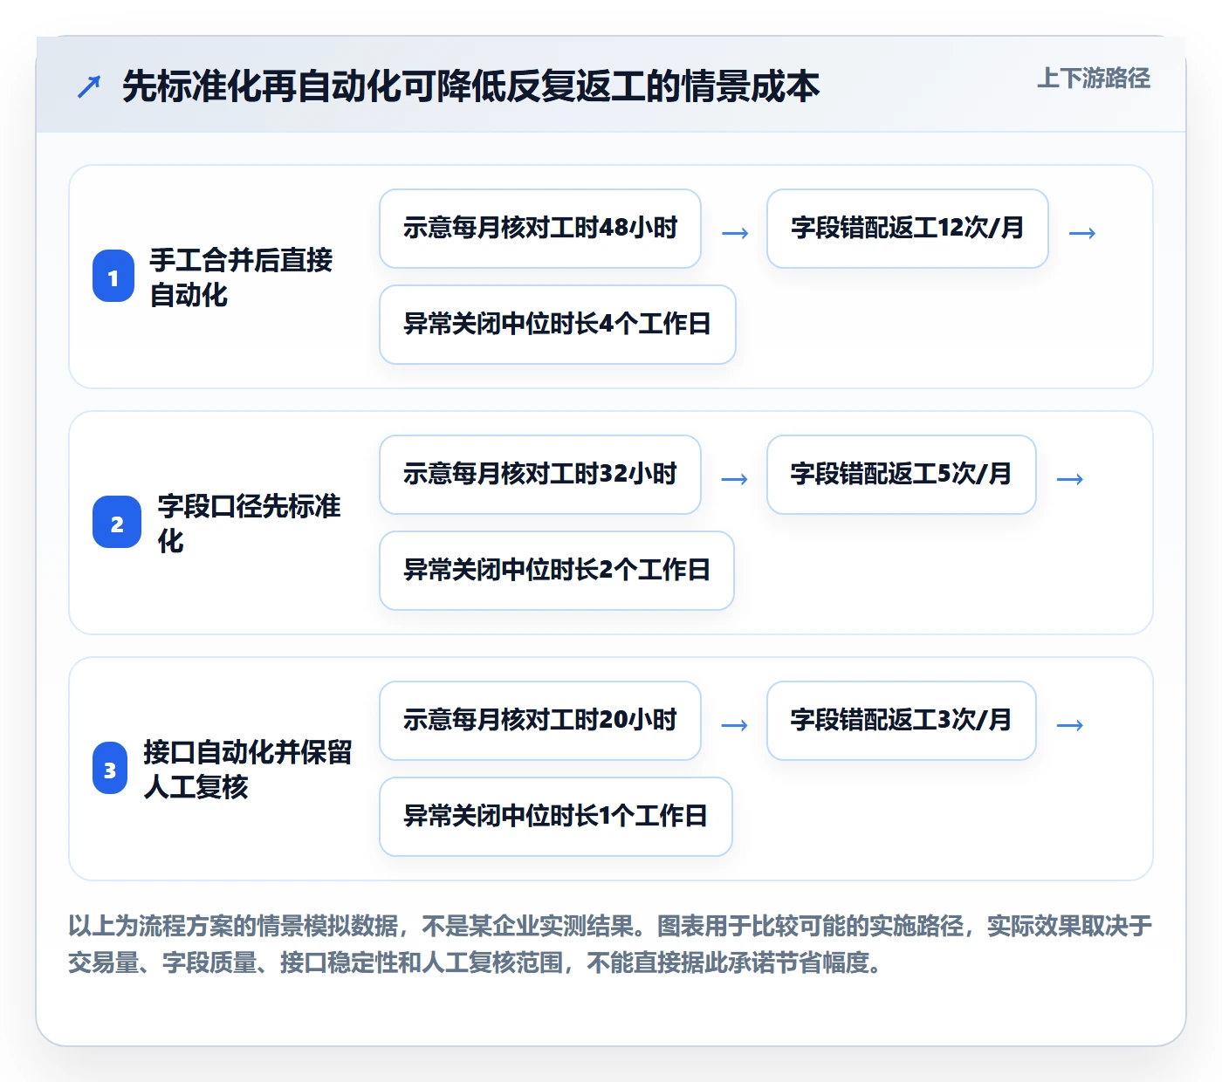This screenshot has width=1222, height=1082.
Task: Click the footnote starting 以上为流程方案的情景模拟数据
Action: pos(610,944)
